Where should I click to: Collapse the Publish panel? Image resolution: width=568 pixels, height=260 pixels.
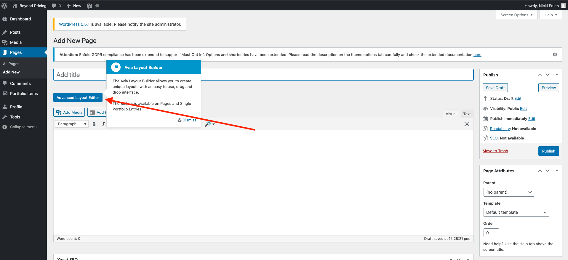pos(557,75)
